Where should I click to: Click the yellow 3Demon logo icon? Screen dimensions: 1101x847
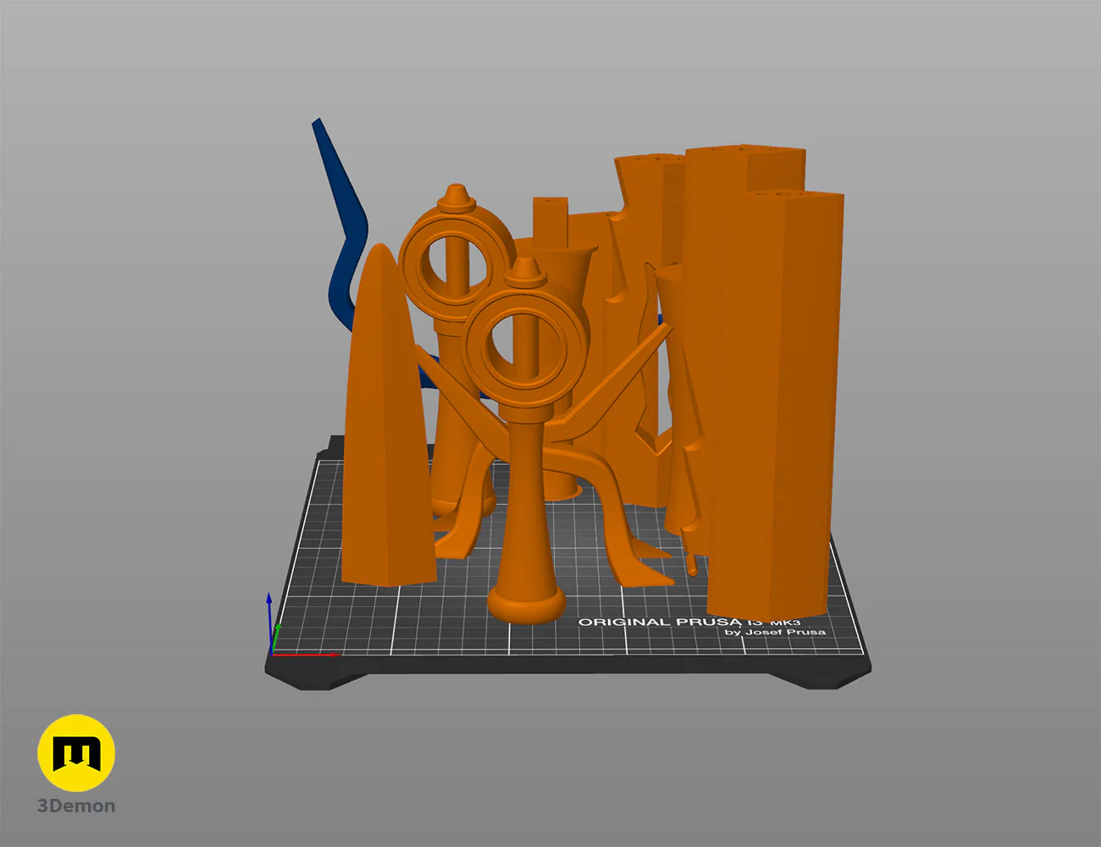tap(76, 752)
